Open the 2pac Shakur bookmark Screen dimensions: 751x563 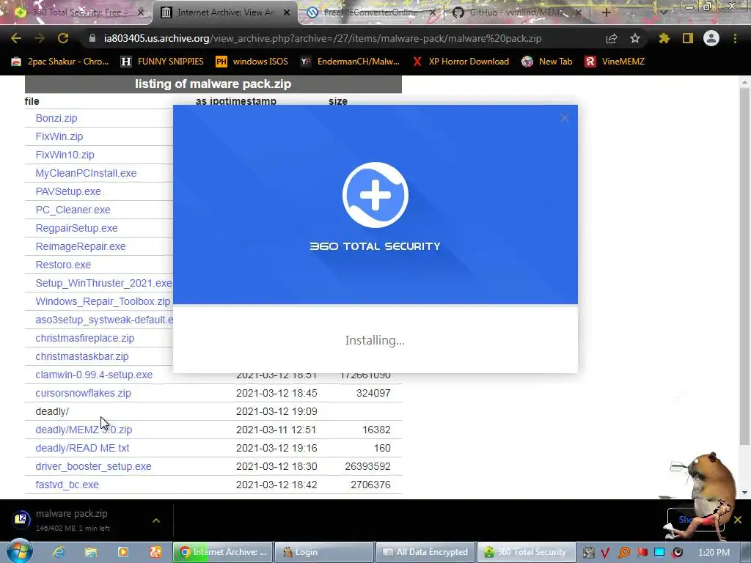[x=60, y=62]
